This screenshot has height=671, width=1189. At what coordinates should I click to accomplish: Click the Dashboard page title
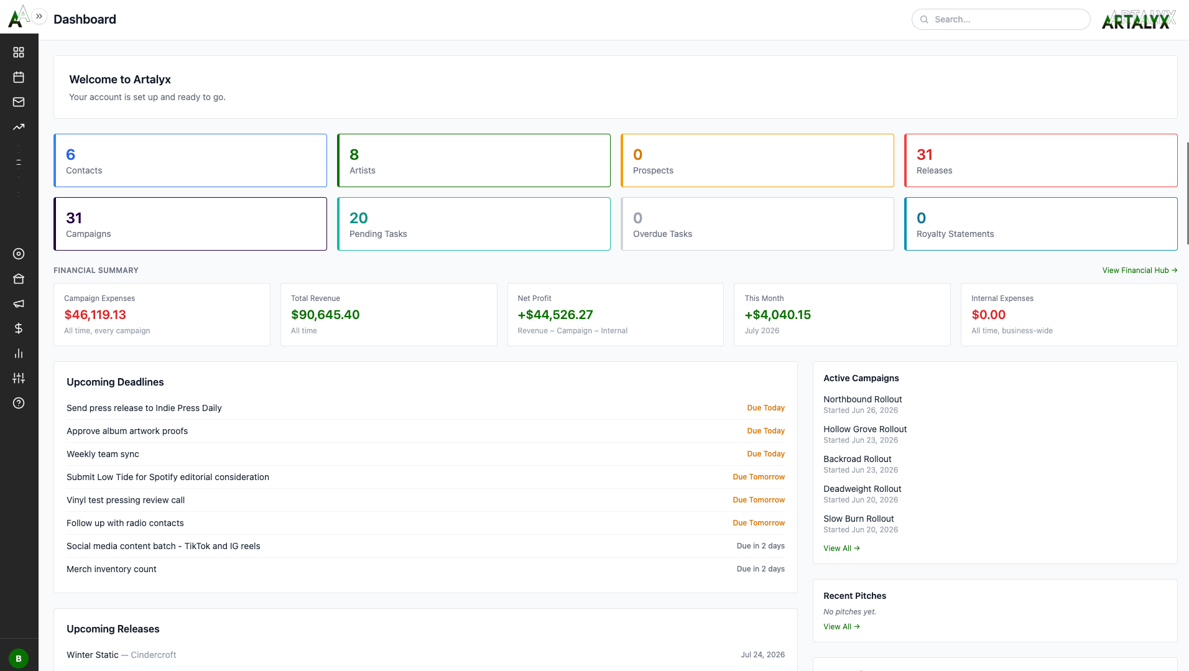(x=85, y=19)
